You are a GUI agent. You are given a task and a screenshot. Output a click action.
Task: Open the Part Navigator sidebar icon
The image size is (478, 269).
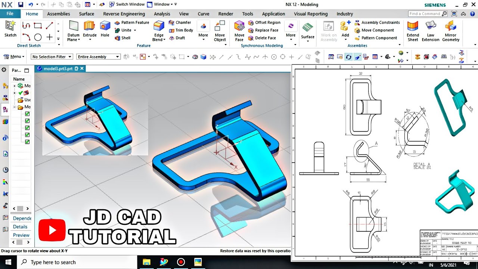(5, 110)
